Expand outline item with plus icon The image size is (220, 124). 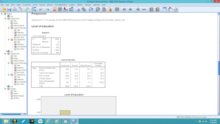pos(138,9)
